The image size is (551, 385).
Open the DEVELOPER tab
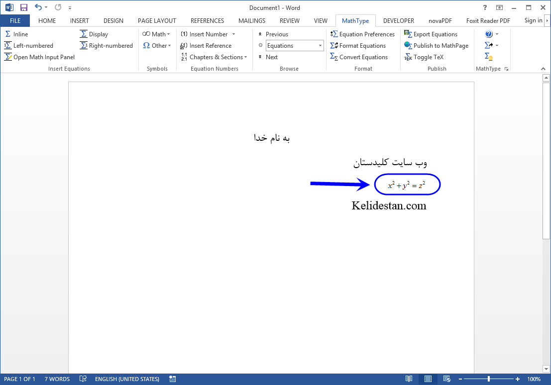[x=399, y=21]
